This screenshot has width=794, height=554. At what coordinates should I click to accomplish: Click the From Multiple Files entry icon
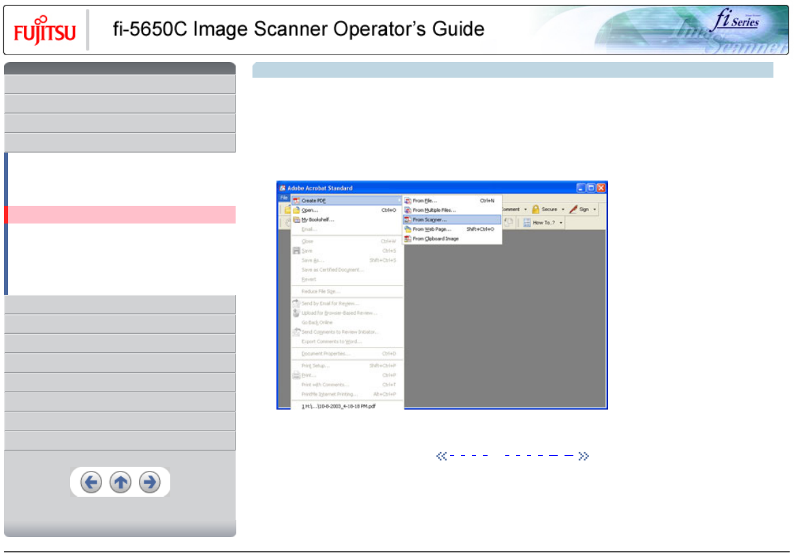tap(408, 210)
